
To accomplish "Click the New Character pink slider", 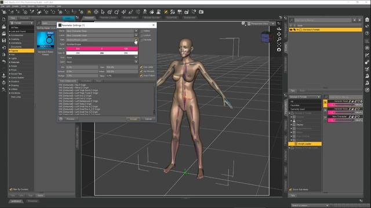I will [345, 120].
